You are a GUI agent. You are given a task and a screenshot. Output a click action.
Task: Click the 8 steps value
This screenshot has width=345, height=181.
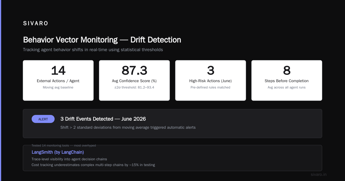click(x=287, y=70)
